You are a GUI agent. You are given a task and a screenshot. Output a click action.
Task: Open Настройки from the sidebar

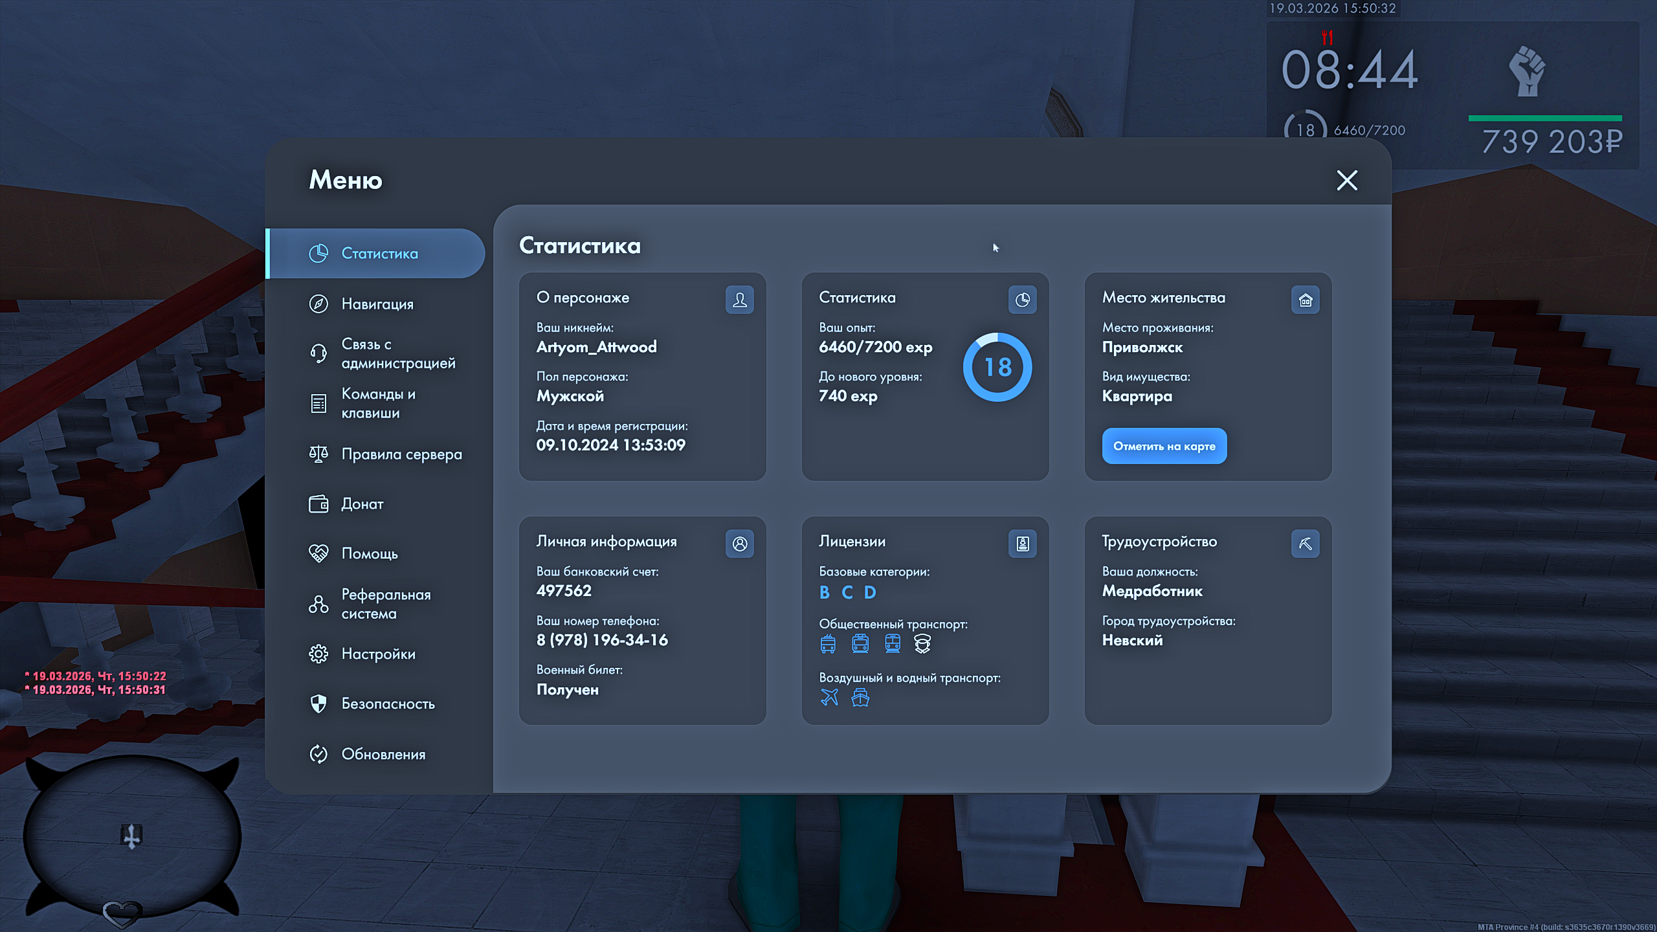[378, 654]
